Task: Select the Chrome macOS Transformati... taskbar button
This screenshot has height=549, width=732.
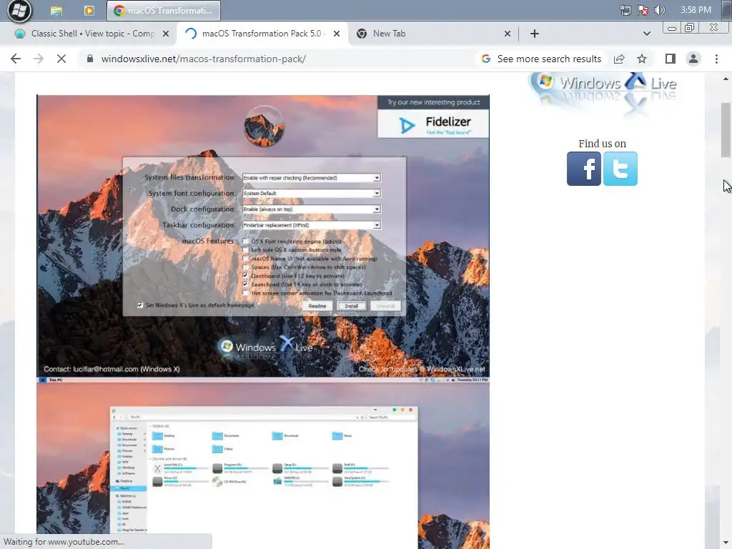Action: 164,10
